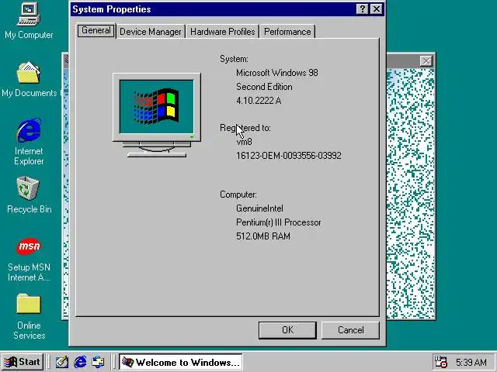The image size is (497, 372).
Task: Click the Second Edition text
Action: coord(264,87)
